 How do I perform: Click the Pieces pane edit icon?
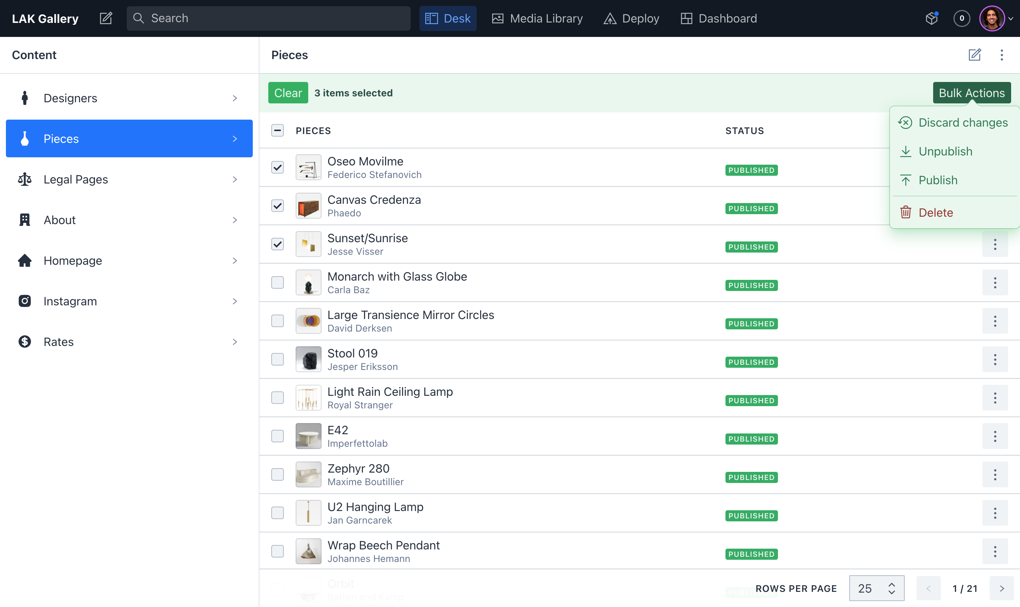(x=975, y=55)
